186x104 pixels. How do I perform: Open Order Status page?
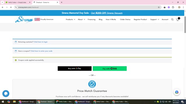(x=125, y=19)
